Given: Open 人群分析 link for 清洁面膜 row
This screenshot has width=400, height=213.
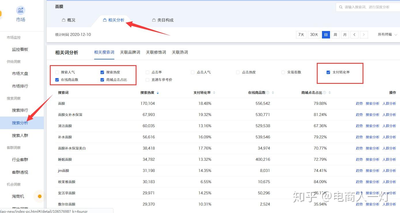Looking at the screenshot, I should [389, 126].
